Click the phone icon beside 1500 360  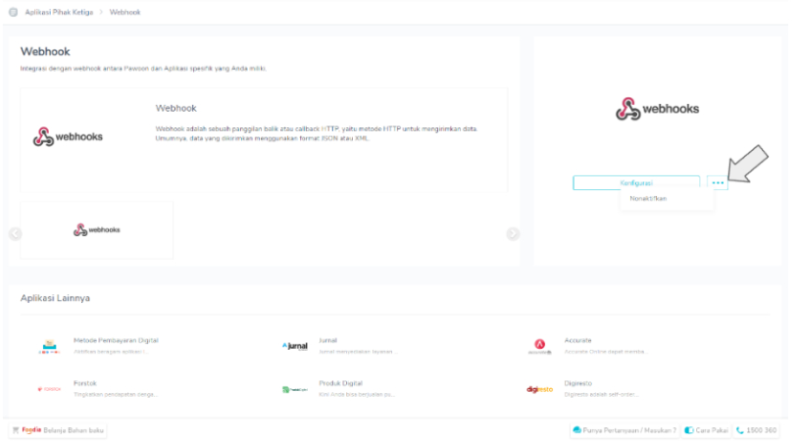pos(740,430)
